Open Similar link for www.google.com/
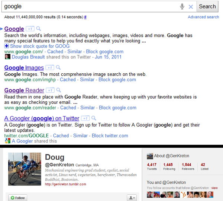The image size is (223, 201). point(75,52)
